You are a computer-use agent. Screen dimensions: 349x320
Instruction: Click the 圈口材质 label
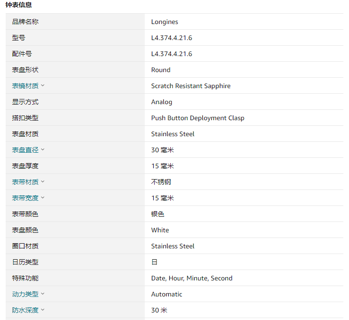point(25,246)
